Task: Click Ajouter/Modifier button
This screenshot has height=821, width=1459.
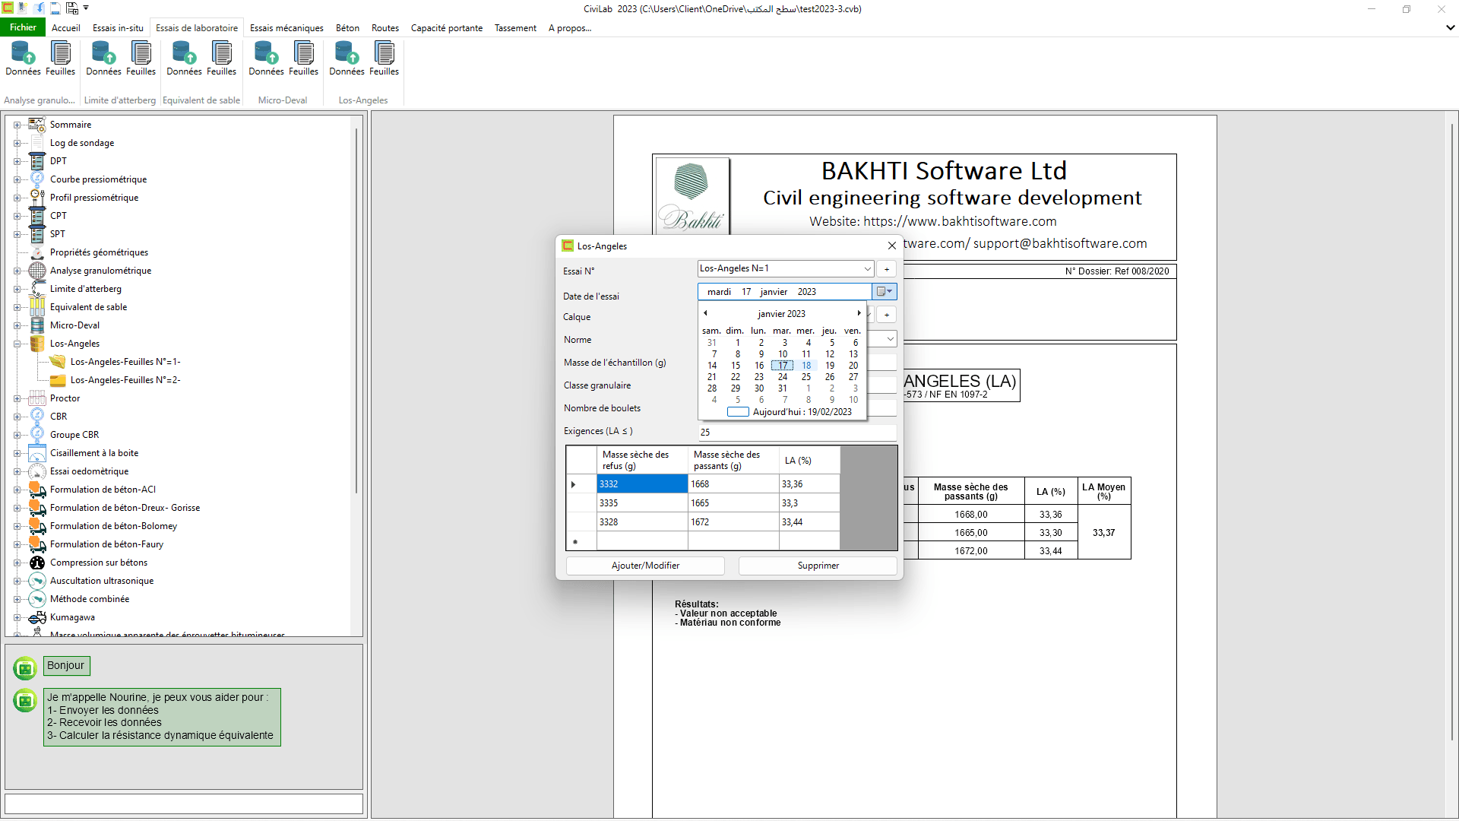Action: coord(645,566)
